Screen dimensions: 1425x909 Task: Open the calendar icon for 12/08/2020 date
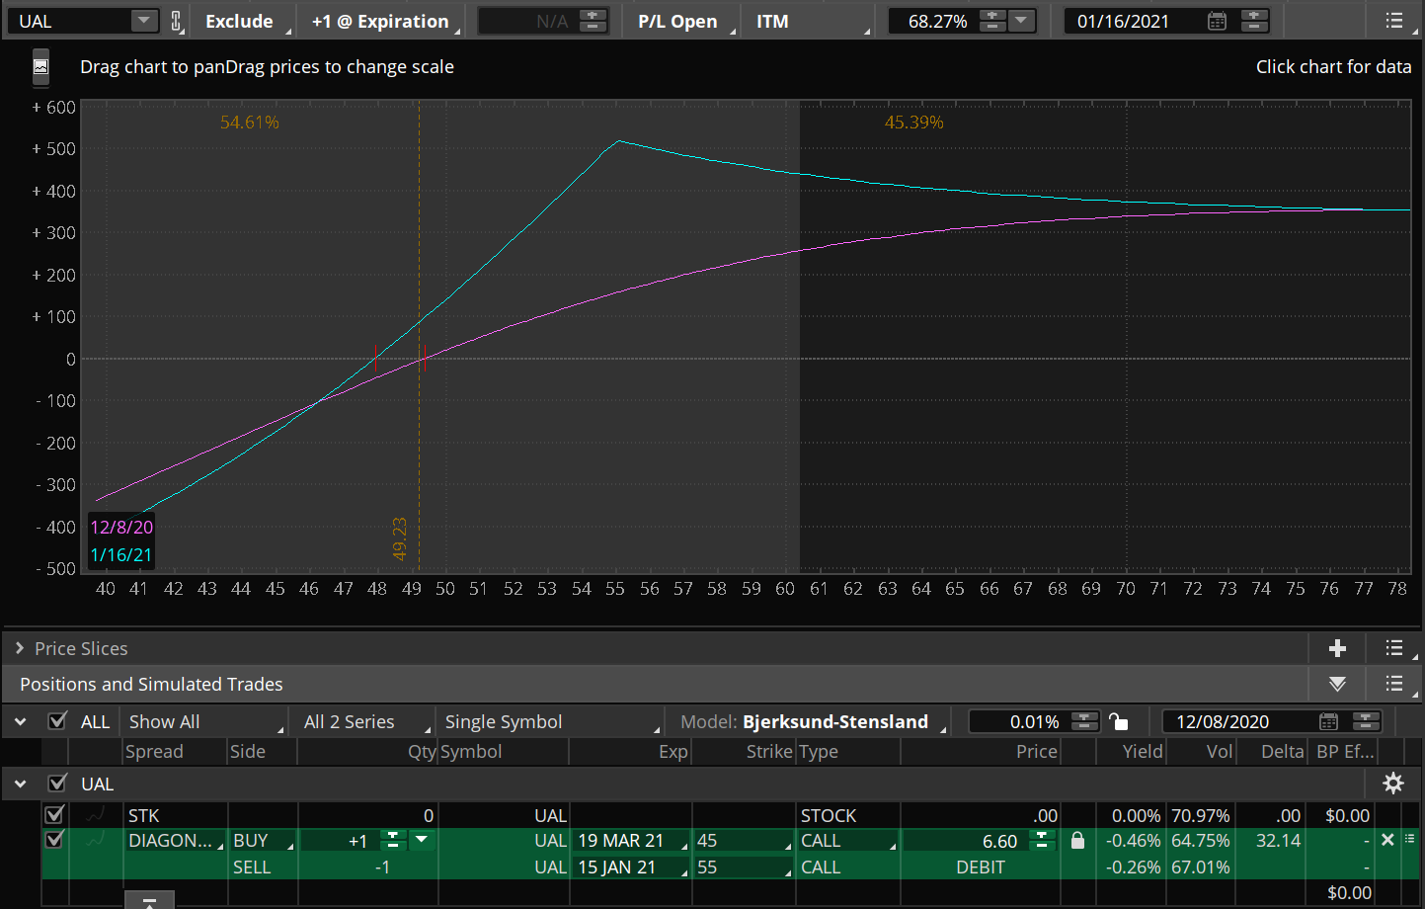point(1328,721)
